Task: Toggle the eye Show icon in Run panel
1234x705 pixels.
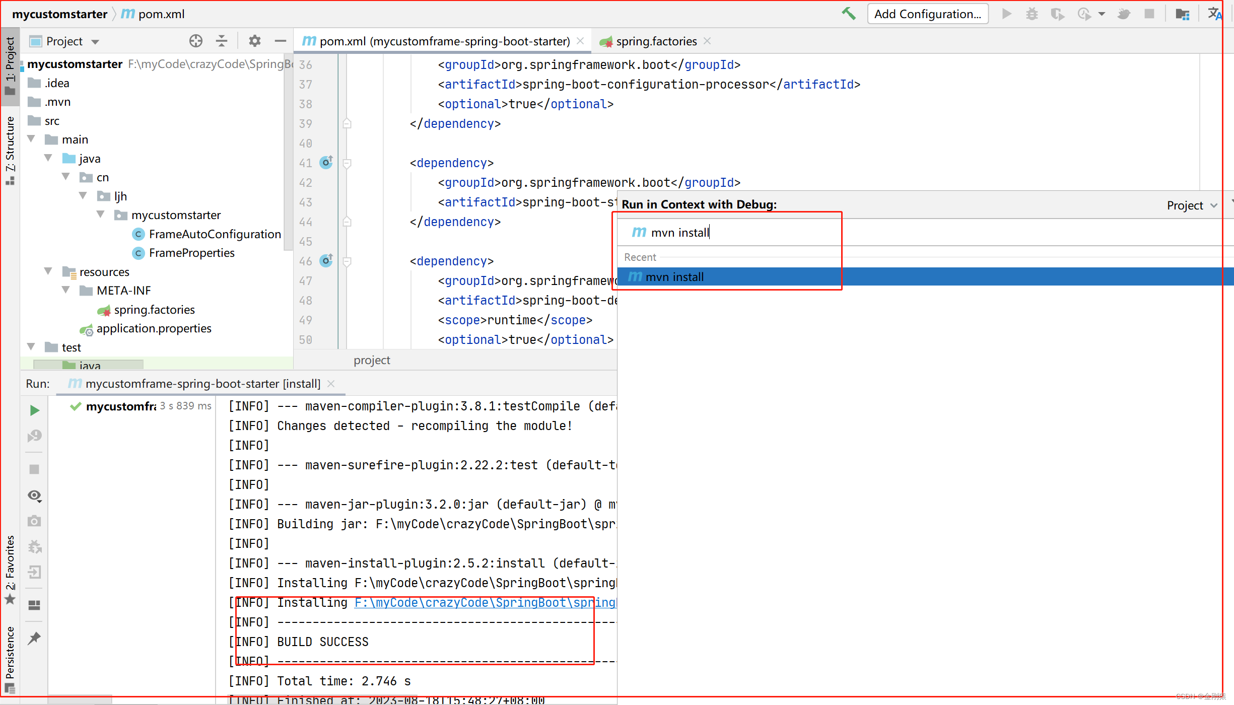Action: tap(34, 496)
